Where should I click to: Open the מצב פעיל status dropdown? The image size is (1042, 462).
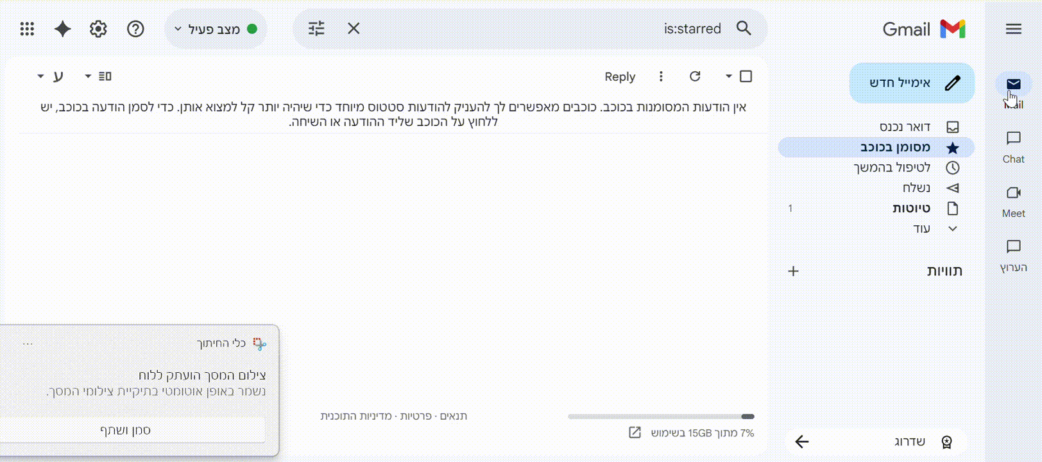(216, 29)
